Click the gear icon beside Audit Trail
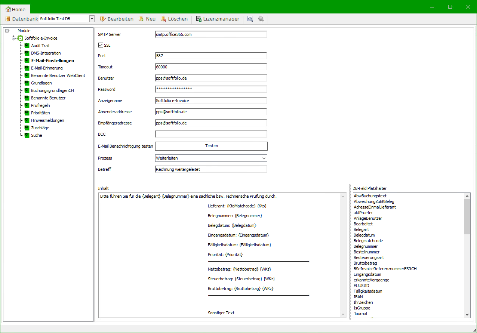 pyautogui.click(x=27, y=46)
